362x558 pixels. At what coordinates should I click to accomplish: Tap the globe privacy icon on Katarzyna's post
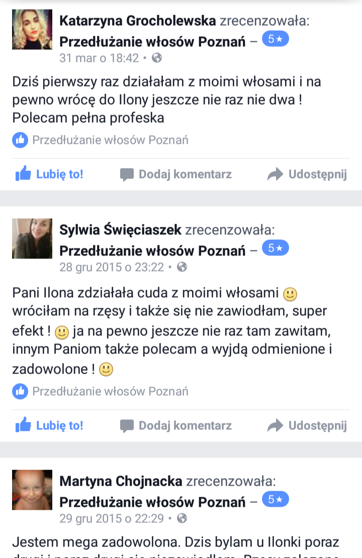pos(157,58)
